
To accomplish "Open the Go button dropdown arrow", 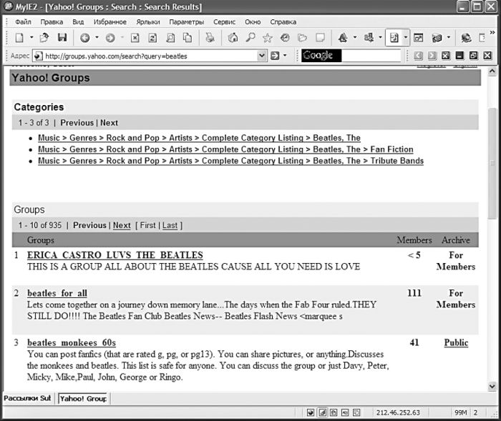I will click(285, 55).
